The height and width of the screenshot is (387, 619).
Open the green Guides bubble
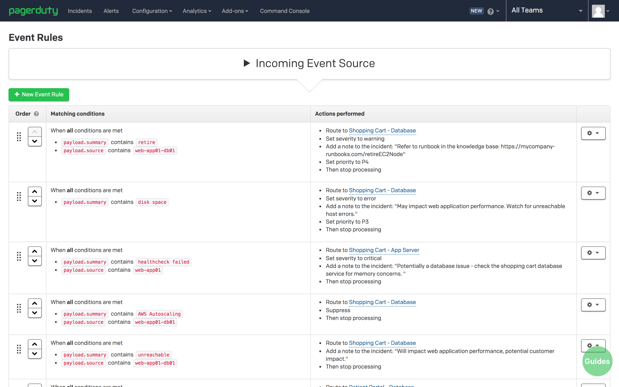coord(597,362)
